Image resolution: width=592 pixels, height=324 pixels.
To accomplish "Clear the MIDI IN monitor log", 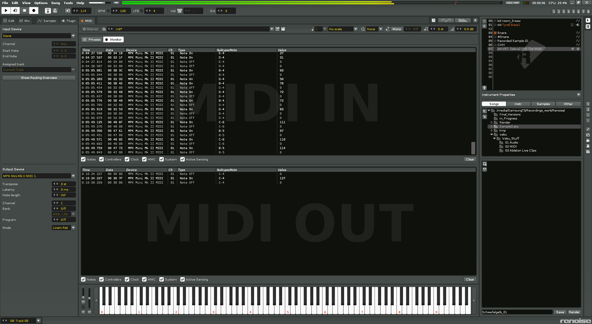I will [x=470, y=159].
